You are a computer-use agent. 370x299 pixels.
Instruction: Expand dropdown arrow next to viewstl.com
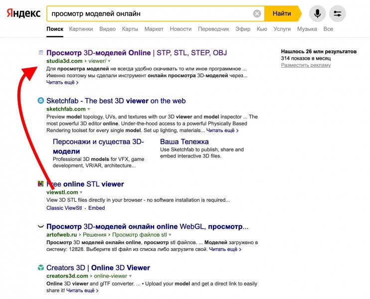[x=81, y=192]
